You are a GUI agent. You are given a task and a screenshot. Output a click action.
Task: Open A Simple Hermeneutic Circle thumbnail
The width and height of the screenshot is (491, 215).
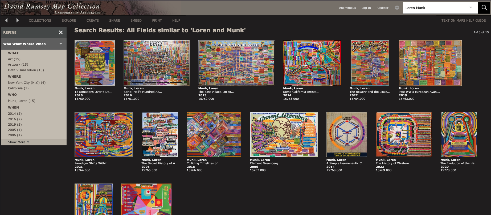347,134
